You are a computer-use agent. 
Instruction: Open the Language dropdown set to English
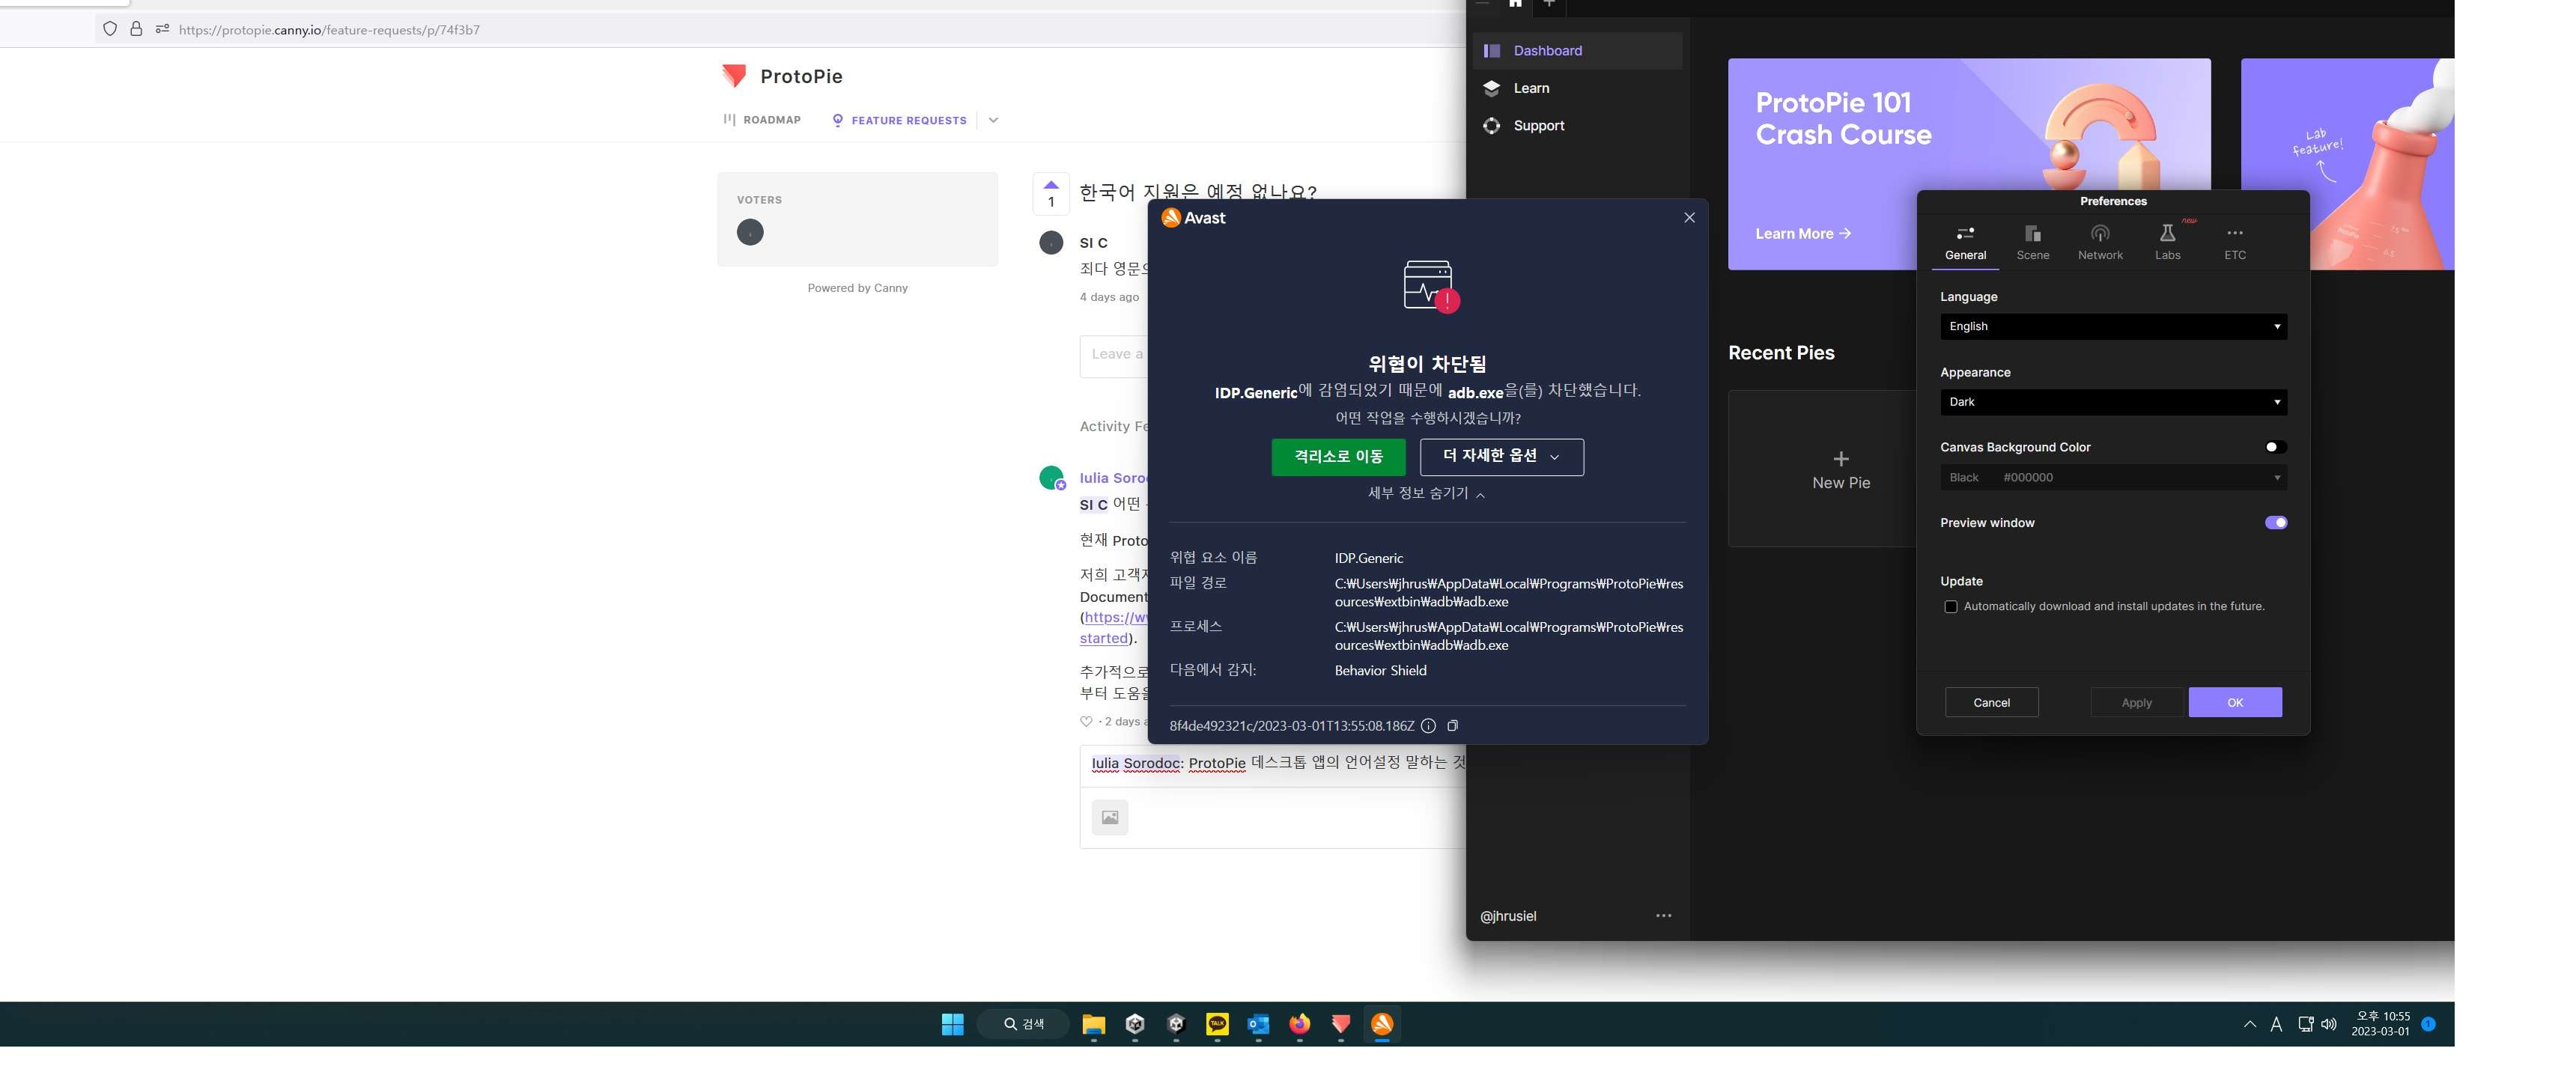(2113, 326)
